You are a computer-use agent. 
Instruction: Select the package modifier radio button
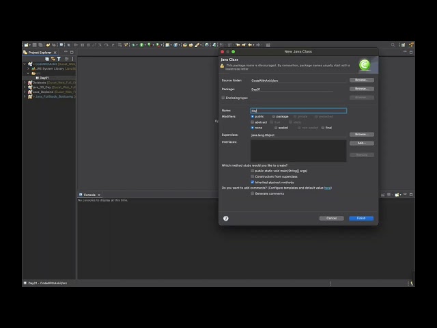(x=274, y=117)
